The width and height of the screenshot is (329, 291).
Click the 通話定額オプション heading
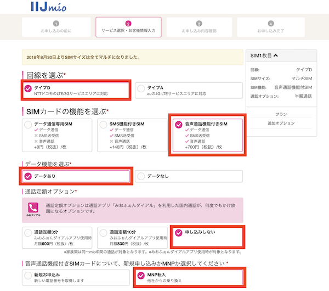(x=51, y=192)
